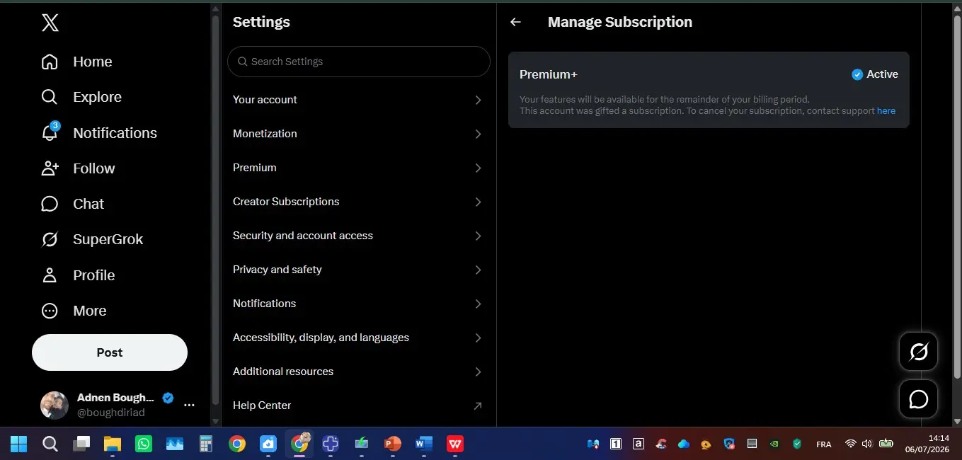Viewport: 962px width, 460px height.
Task: Click the Premium+ subscription card
Action: pos(709,90)
